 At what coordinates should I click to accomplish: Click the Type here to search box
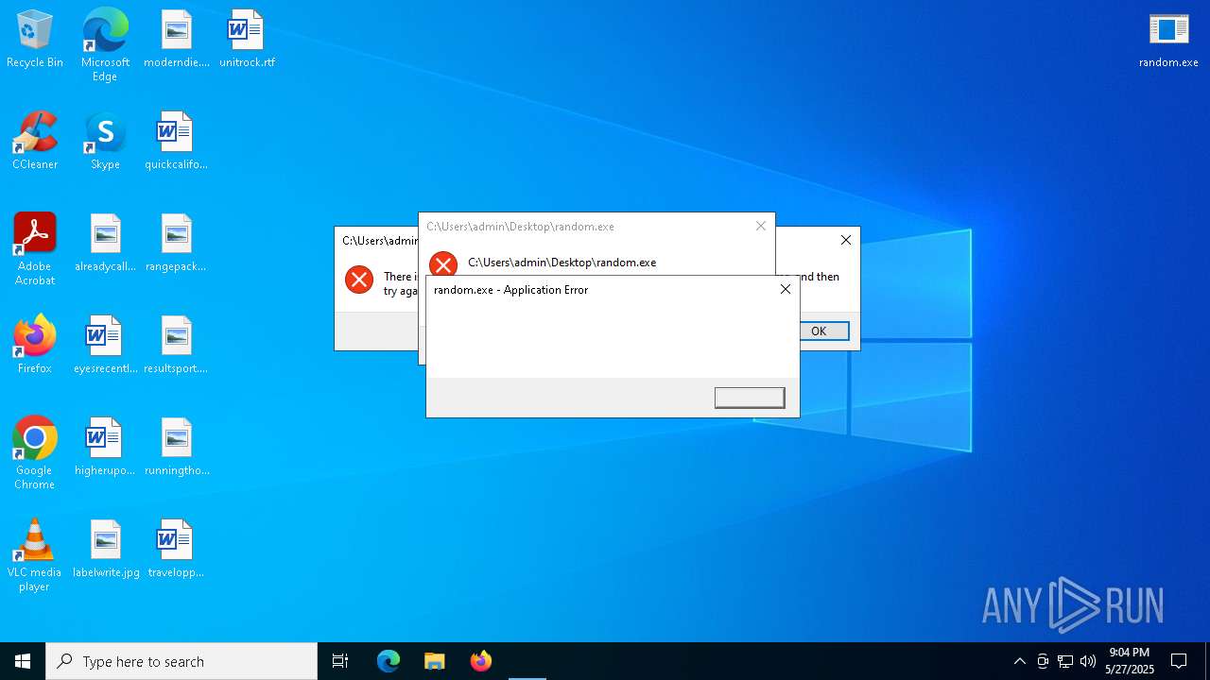(181, 661)
